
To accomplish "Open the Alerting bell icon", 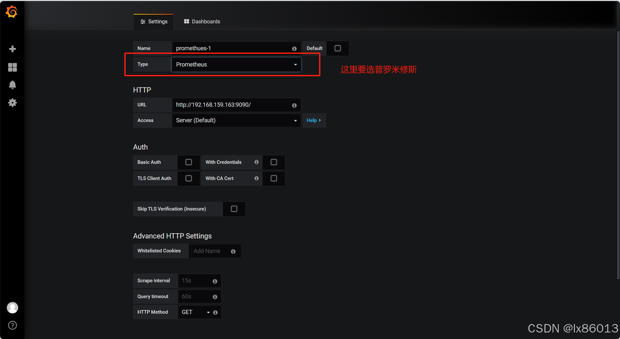I will 12,85.
